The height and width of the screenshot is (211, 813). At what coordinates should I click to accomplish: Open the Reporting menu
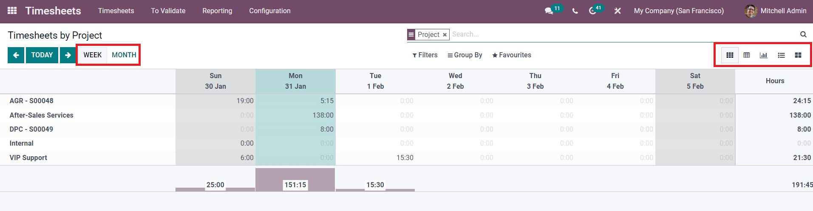click(x=217, y=11)
